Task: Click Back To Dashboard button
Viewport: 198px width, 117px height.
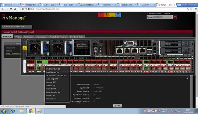Action: point(17,27)
